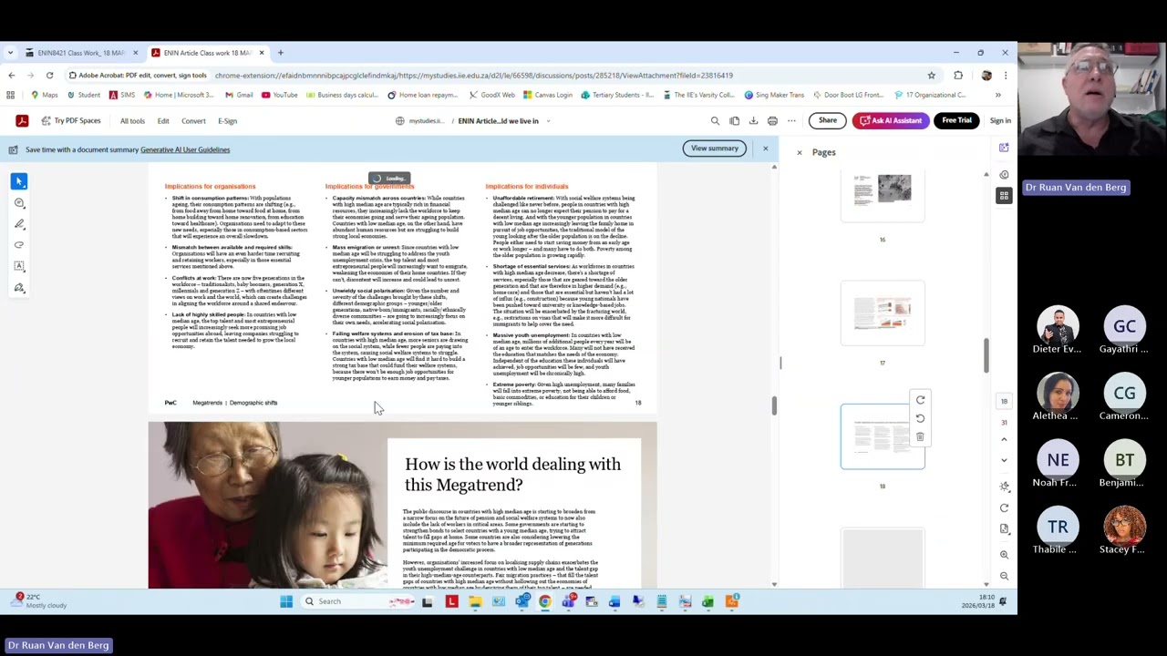Open the copy pages icon next to search
Screen dimensions: 1167x656
pos(734,120)
